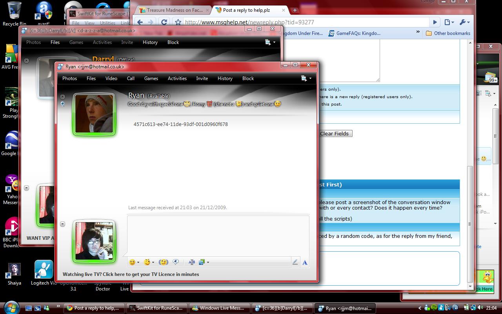
Task: Toggle the bookmark star in address bar
Action: click(178, 22)
